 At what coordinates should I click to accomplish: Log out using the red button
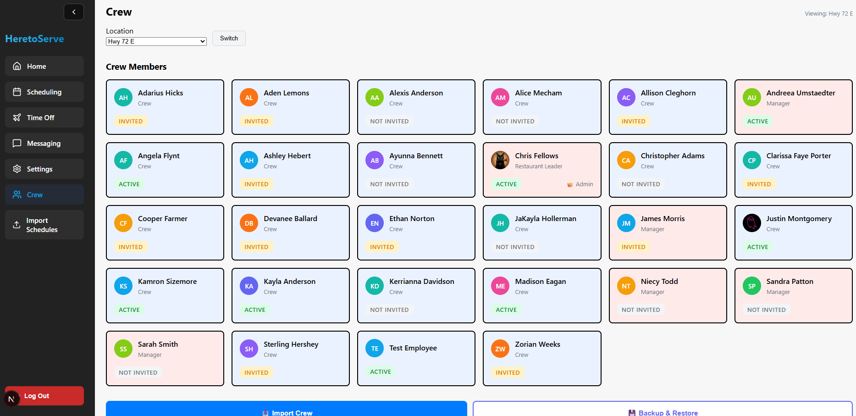(44, 396)
